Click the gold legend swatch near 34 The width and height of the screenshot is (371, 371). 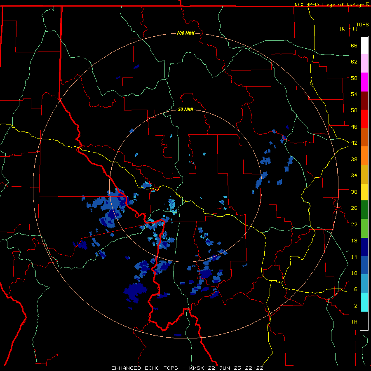364,174
